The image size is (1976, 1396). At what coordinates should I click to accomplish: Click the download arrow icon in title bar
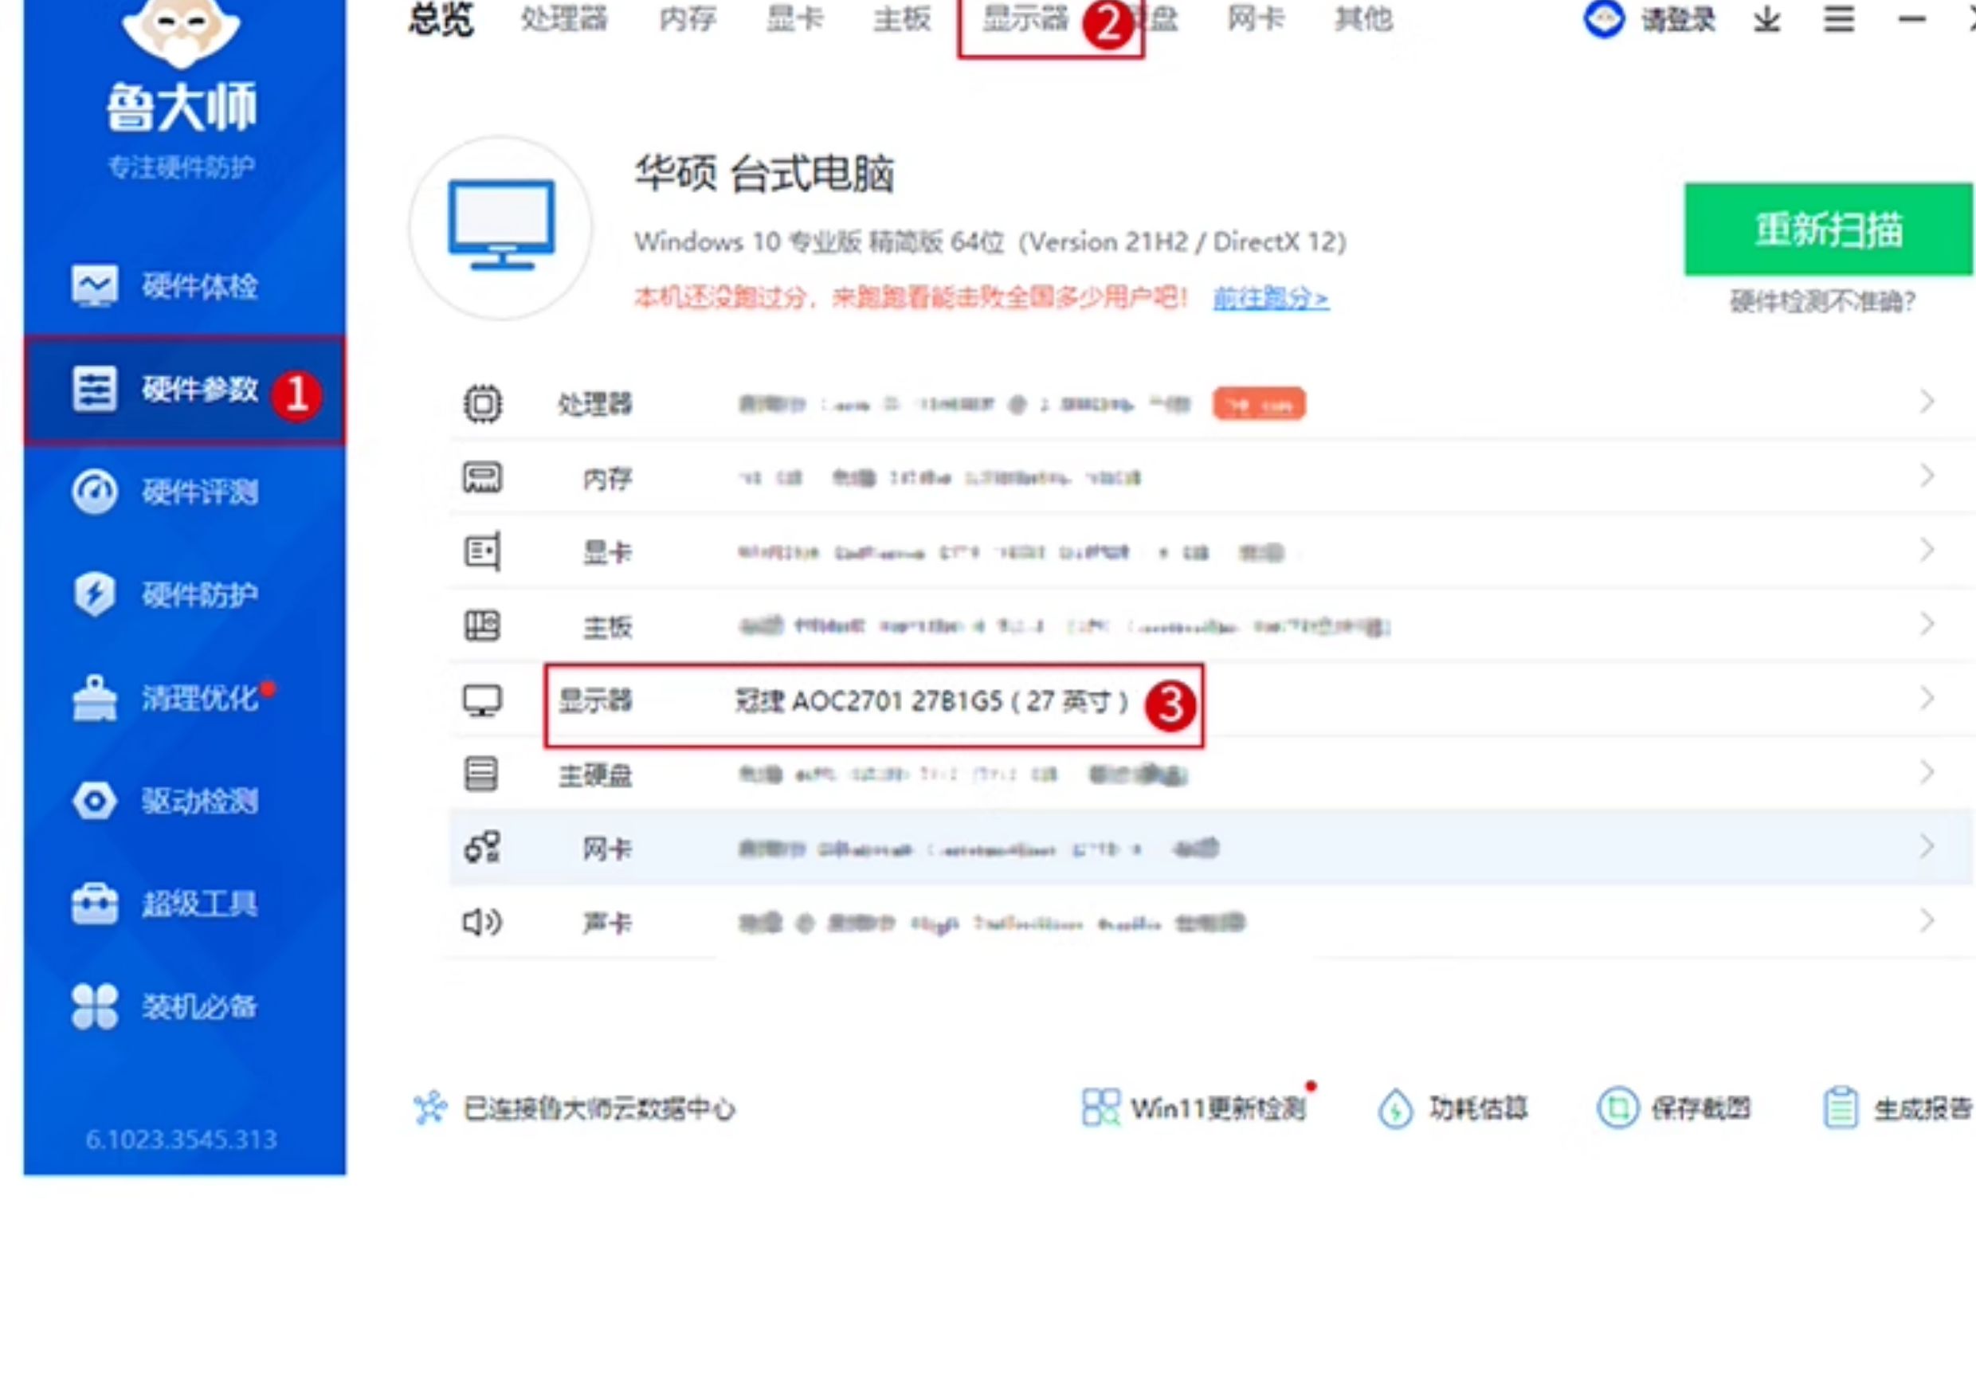point(1767,20)
